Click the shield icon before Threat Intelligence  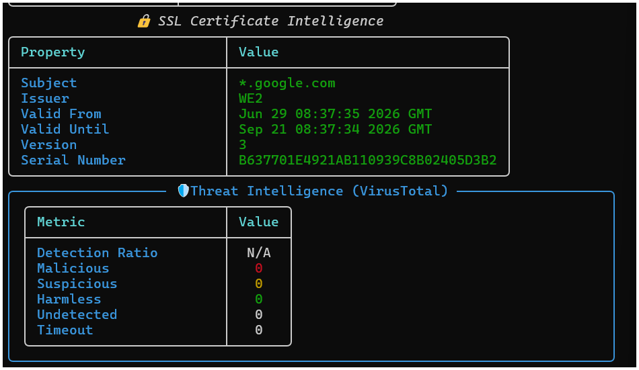pos(184,191)
